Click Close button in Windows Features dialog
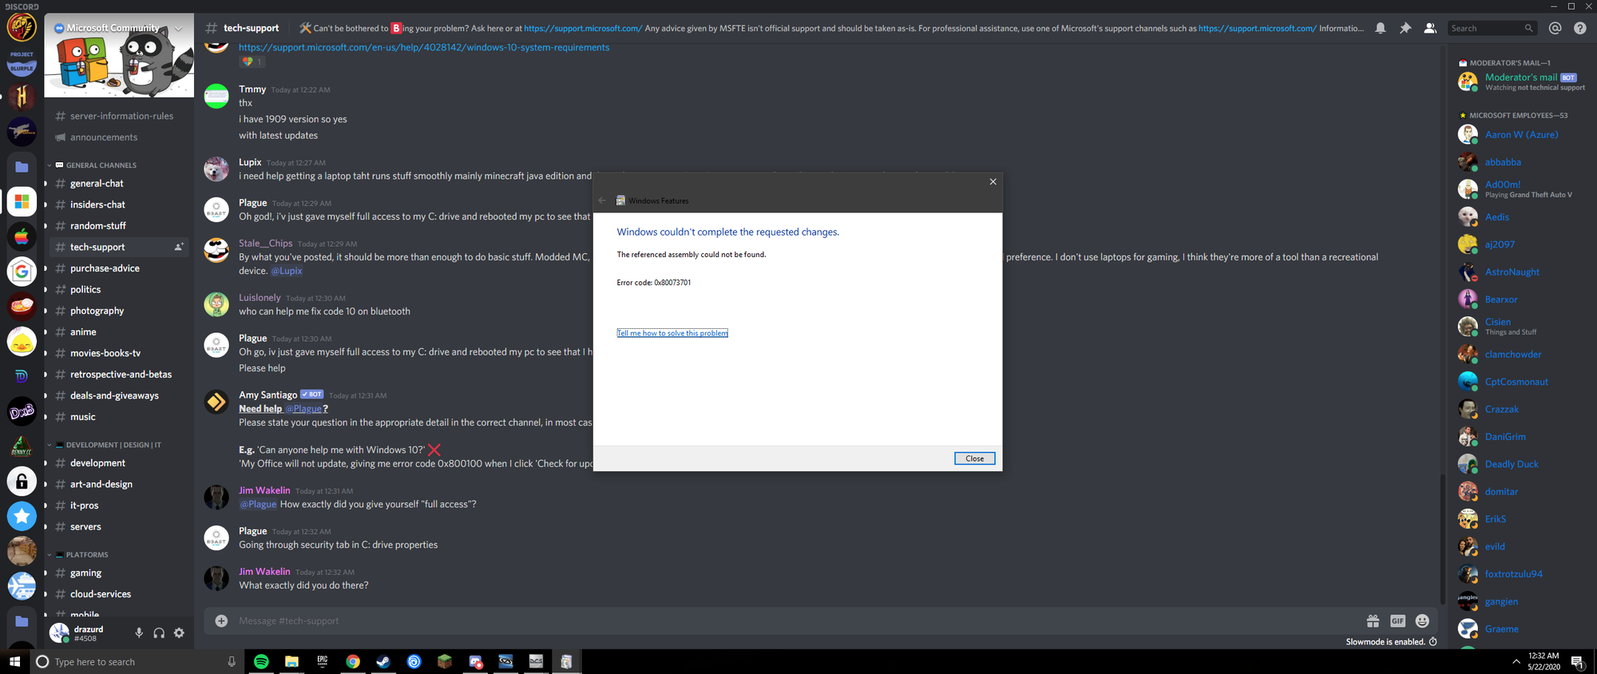The width and height of the screenshot is (1597, 674). pyautogui.click(x=975, y=458)
